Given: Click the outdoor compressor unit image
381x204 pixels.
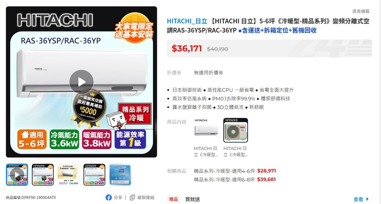Looking at the screenshot, I should coord(235,130).
